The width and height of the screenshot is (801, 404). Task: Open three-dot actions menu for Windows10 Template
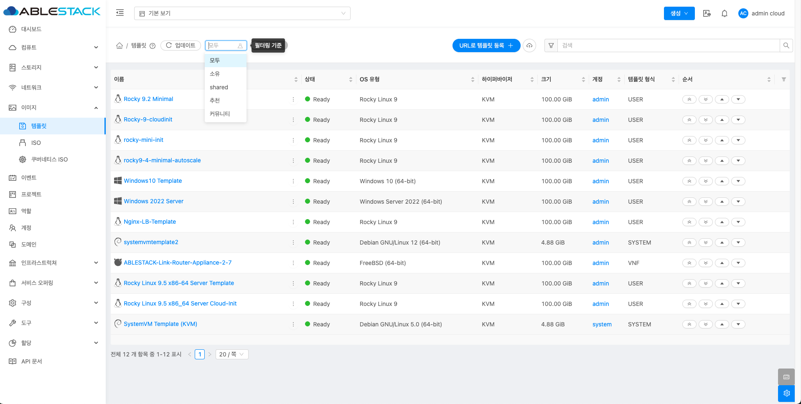click(293, 181)
